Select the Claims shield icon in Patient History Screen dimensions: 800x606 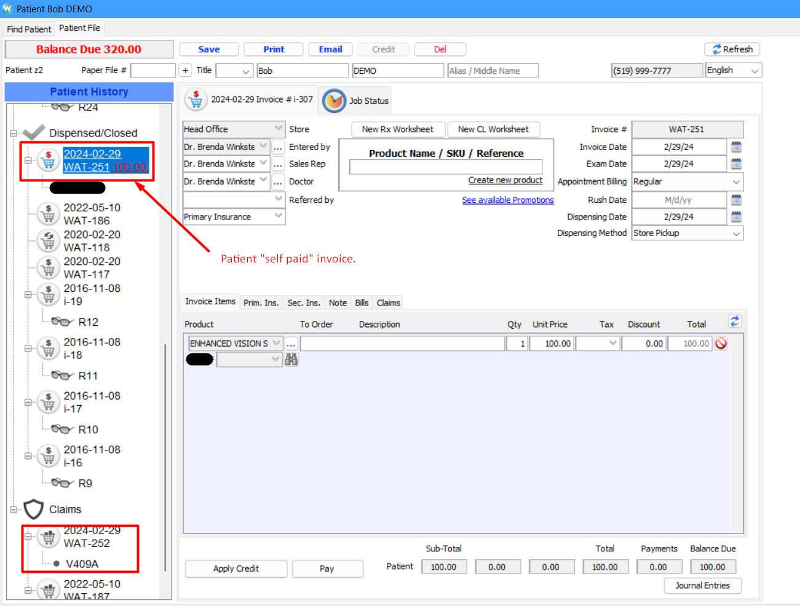click(34, 509)
